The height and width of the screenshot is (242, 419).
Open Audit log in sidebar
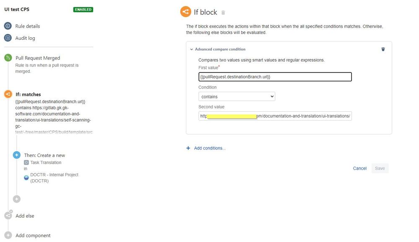click(25, 38)
